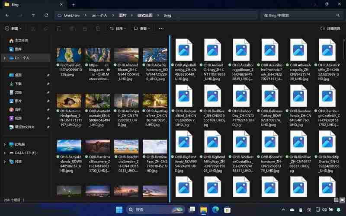Image resolution: width=346 pixels, height=216 pixels.
Task: Close the Bing tab
Action: click(x=61, y=5)
